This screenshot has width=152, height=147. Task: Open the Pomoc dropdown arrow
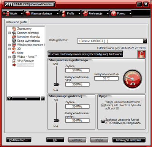pos(130,14)
